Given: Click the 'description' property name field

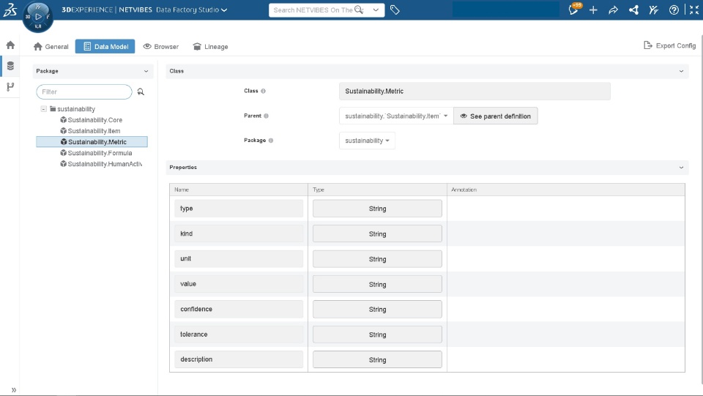Looking at the screenshot, I should coord(239,359).
